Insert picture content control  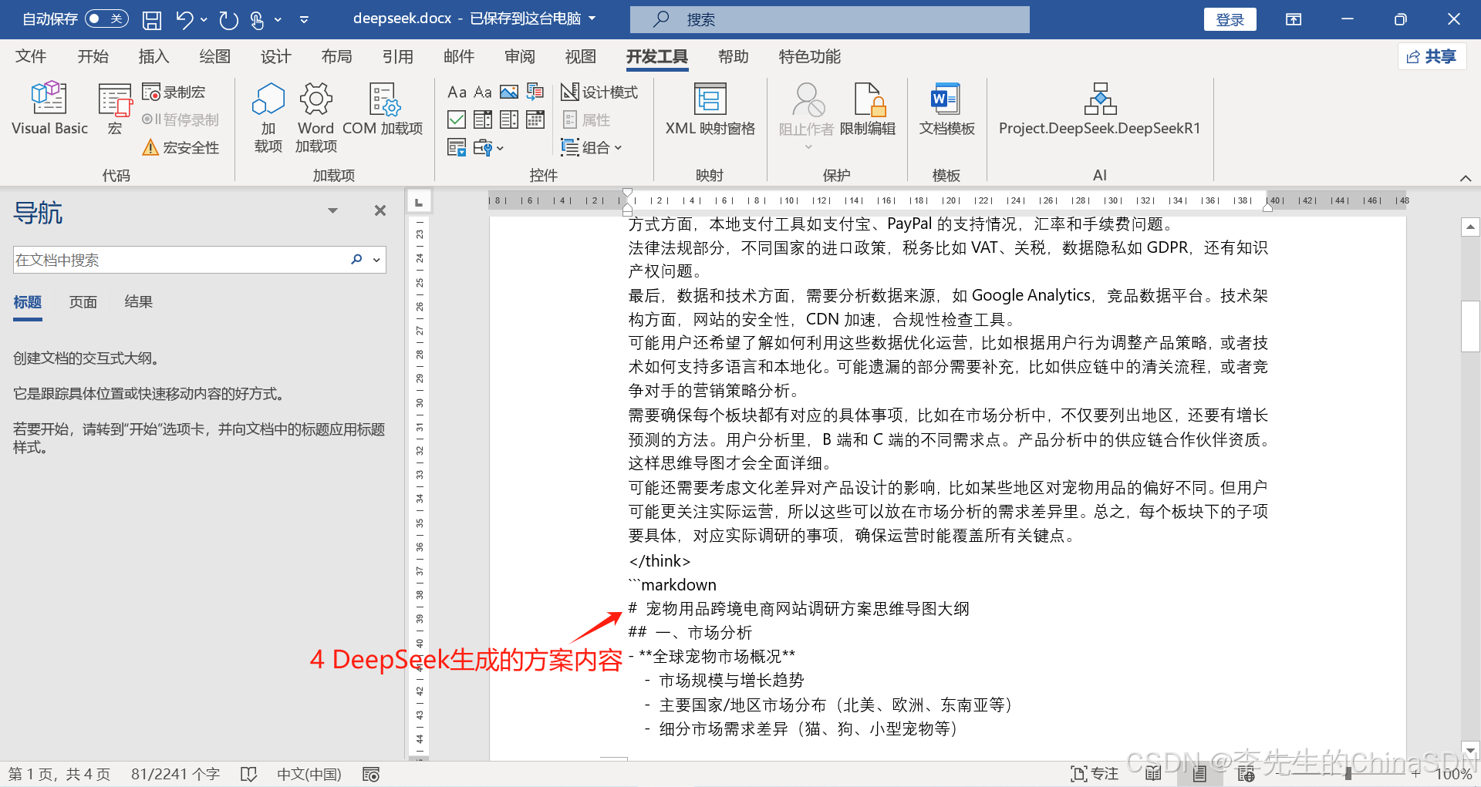point(509,92)
